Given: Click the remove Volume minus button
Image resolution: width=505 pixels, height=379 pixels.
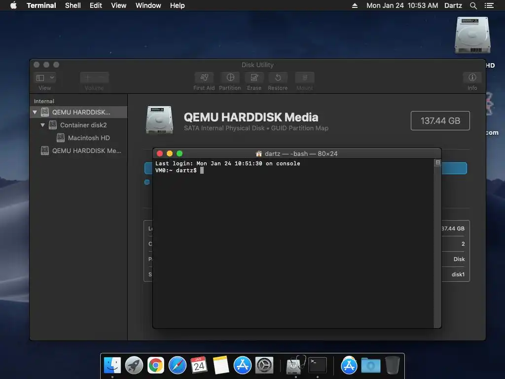Looking at the screenshot, I should [102, 77].
